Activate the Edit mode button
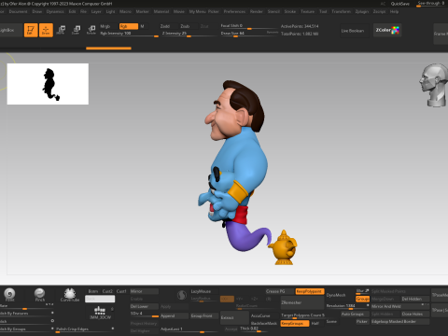Viewport: 448px width, 336px height. pyautogui.click(x=31, y=30)
